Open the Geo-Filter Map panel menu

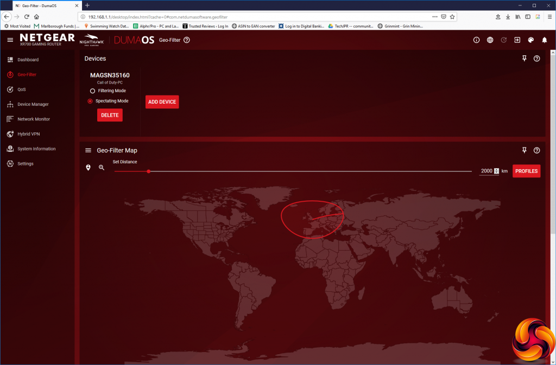[89, 150]
